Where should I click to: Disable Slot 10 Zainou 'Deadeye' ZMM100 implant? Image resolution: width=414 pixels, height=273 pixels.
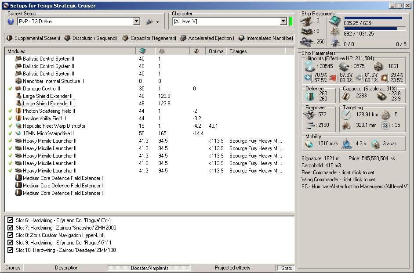point(11,250)
